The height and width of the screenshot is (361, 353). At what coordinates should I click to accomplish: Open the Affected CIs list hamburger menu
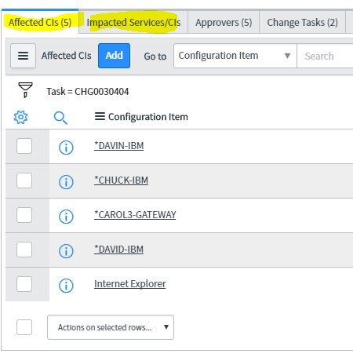[23, 56]
